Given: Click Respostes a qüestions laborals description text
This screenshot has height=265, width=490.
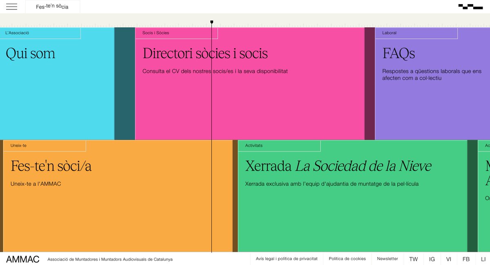Looking at the screenshot, I should [x=432, y=75].
